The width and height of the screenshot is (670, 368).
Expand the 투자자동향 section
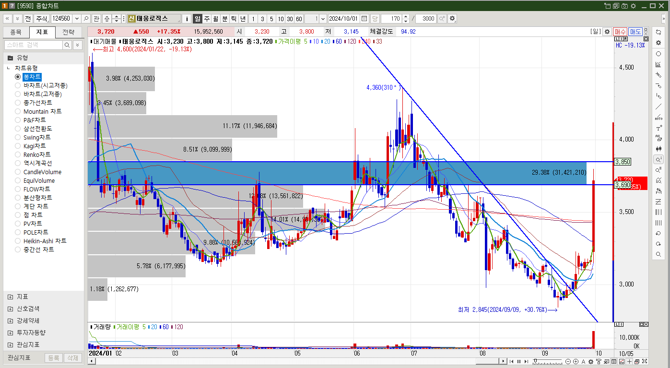tap(11, 332)
